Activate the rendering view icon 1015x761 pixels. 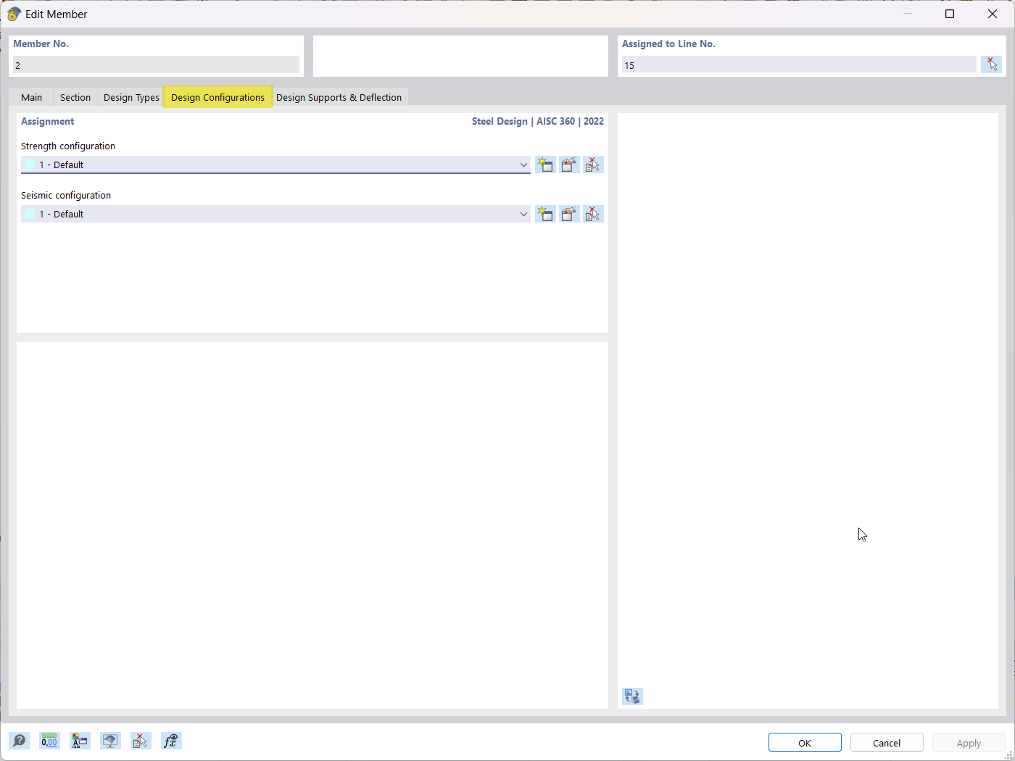pyautogui.click(x=110, y=741)
